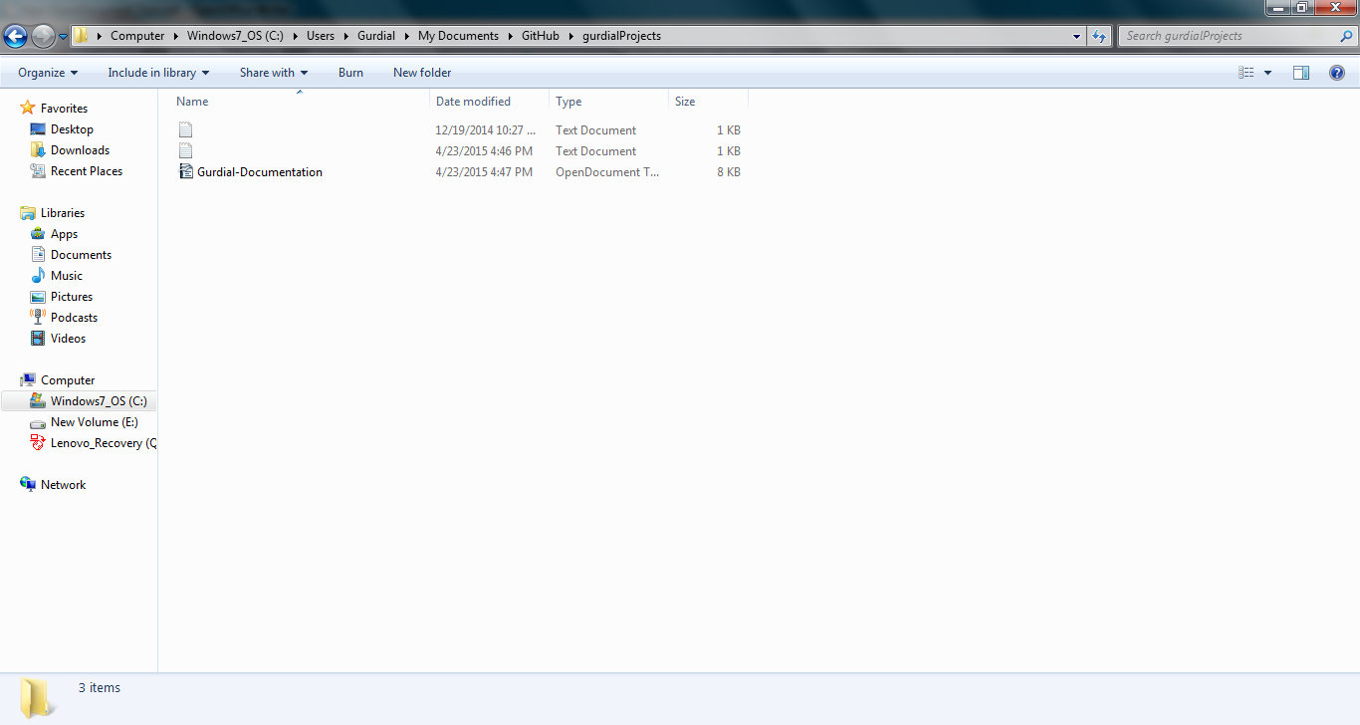This screenshot has width=1360, height=725.
Task: Open the Apps library
Action: tap(64, 234)
